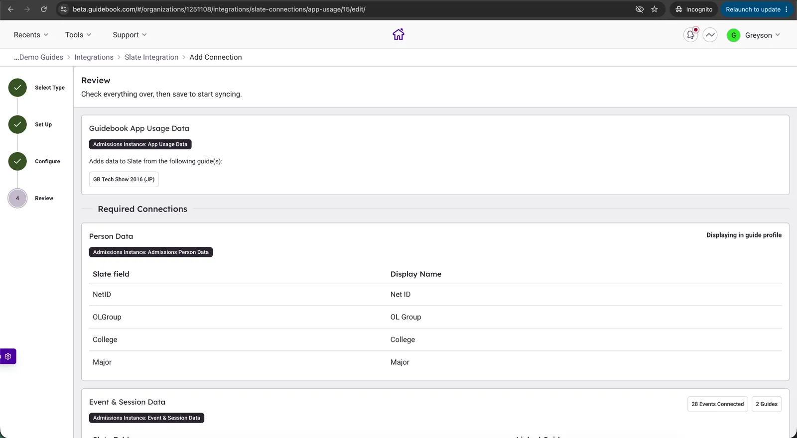This screenshot has width=797, height=438.
Task: Go to the Guidebook home icon
Action: [x=398, y=34]
